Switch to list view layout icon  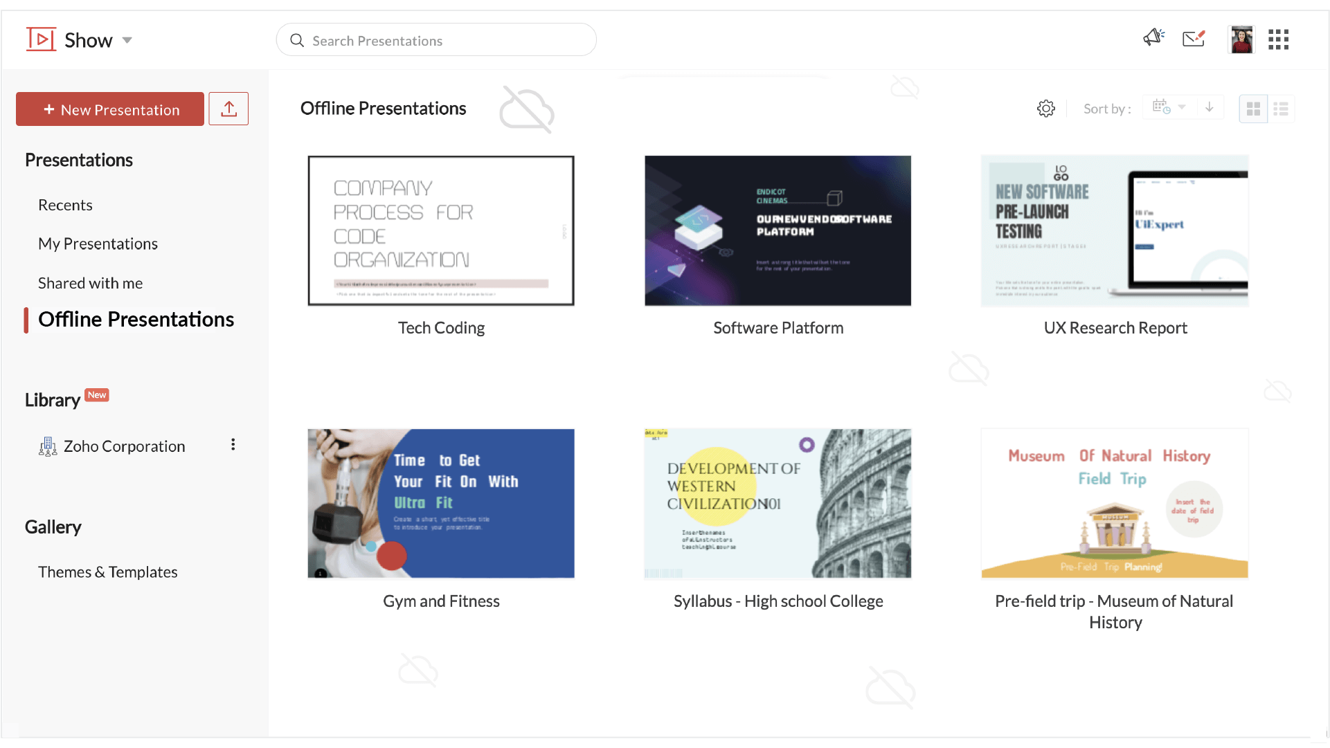click(x=1281, y=109)
